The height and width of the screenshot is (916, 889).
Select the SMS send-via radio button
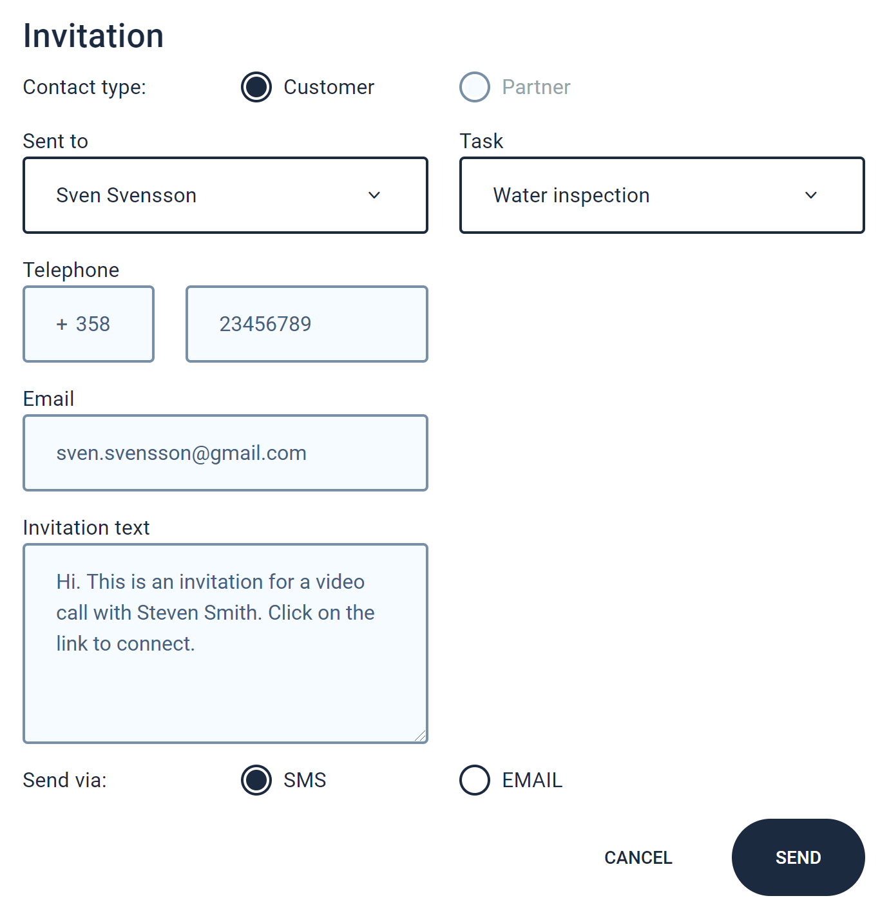coord(256,780)
